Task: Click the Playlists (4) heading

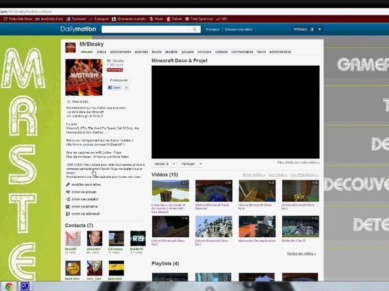Action: pos(165,264)
